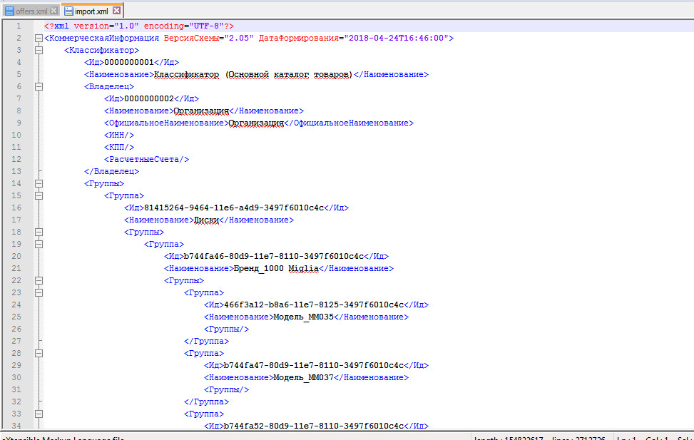Close the offers.xml tab

click(53, 11)
